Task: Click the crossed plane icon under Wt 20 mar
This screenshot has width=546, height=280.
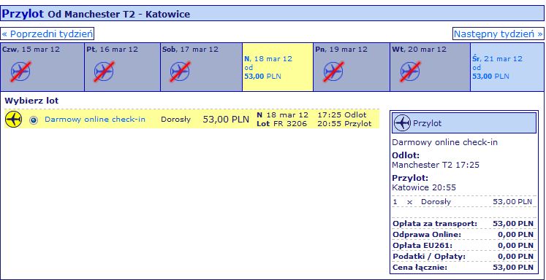Action: (410, 71)
